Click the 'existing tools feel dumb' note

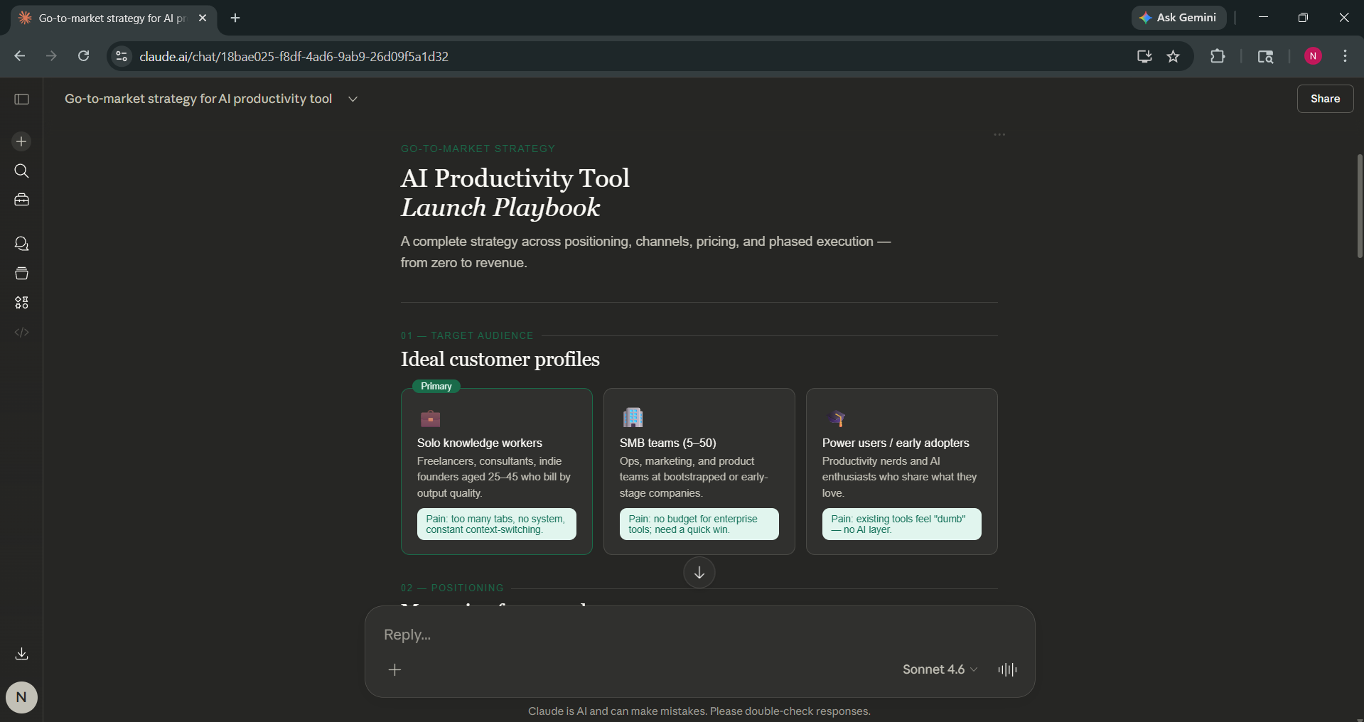(x=901, y=524)
